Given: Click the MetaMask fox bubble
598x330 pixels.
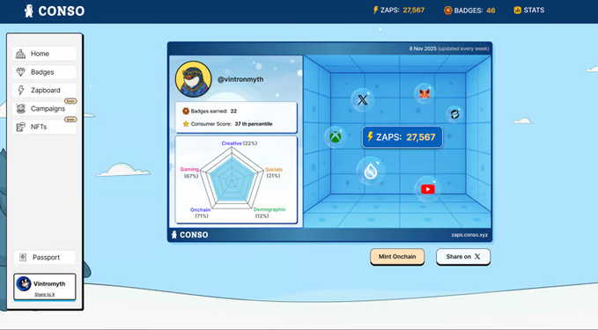Looking at the screenshot, I should (425, 93).
